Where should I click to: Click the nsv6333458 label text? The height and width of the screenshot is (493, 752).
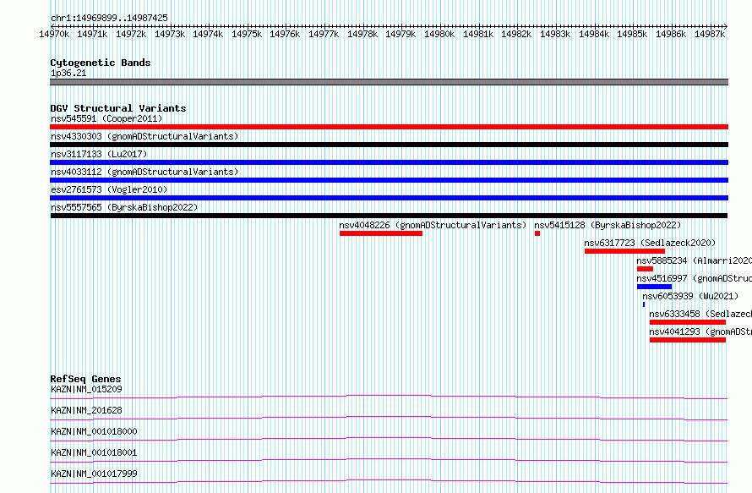tap(700, 314)
